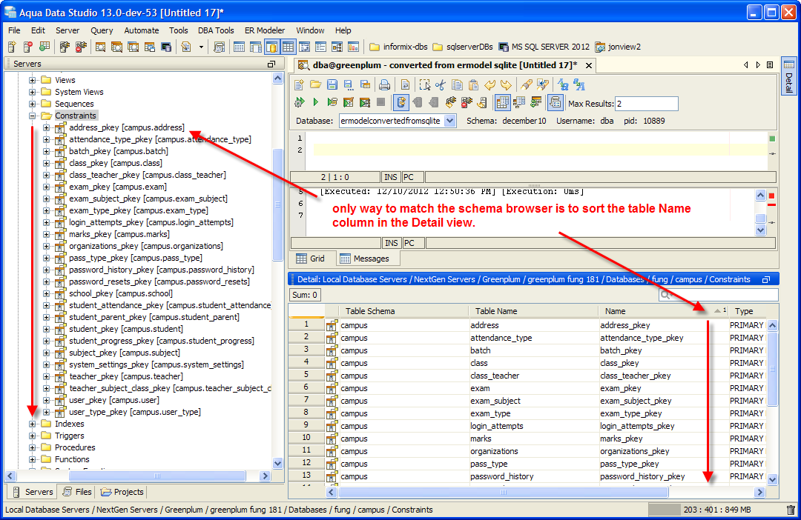Open the informix-dbs bookmark folder

pyautogui.click(x=398, y=47)
